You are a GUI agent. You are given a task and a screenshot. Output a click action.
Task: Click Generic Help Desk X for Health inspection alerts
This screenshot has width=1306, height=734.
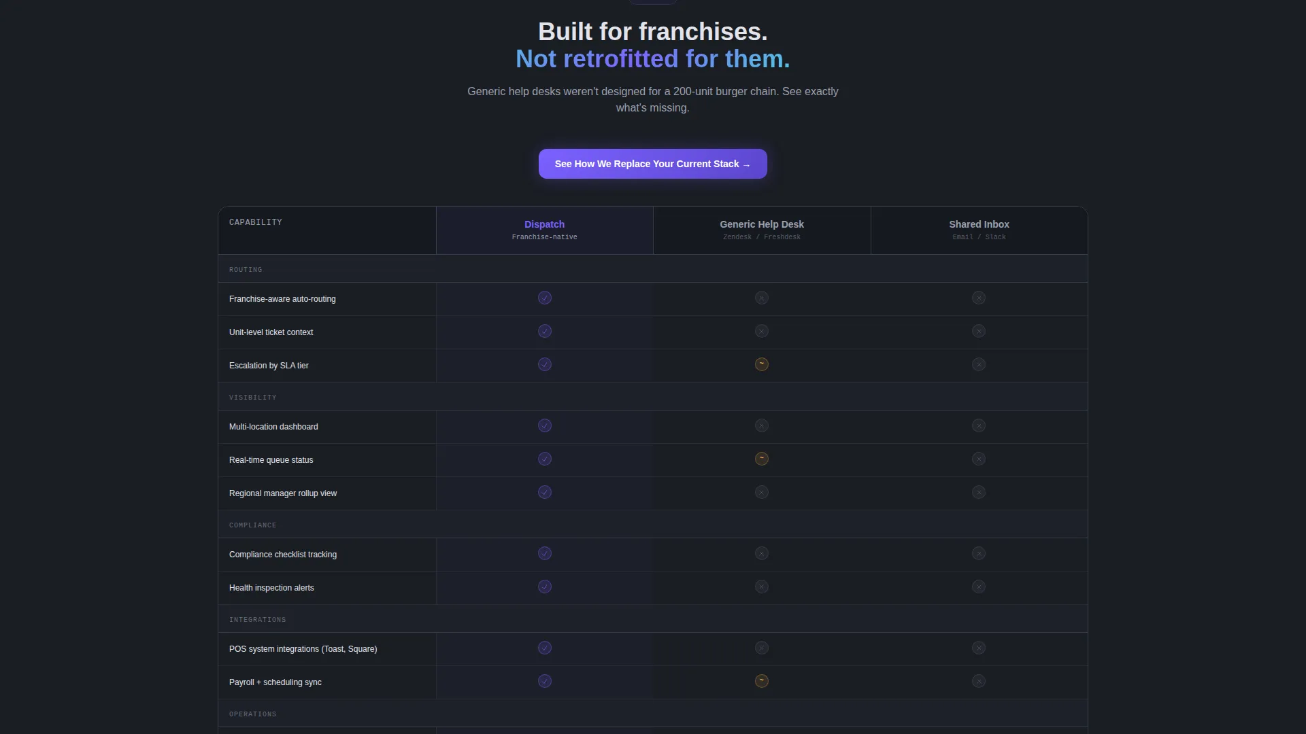tap(762, 587)
